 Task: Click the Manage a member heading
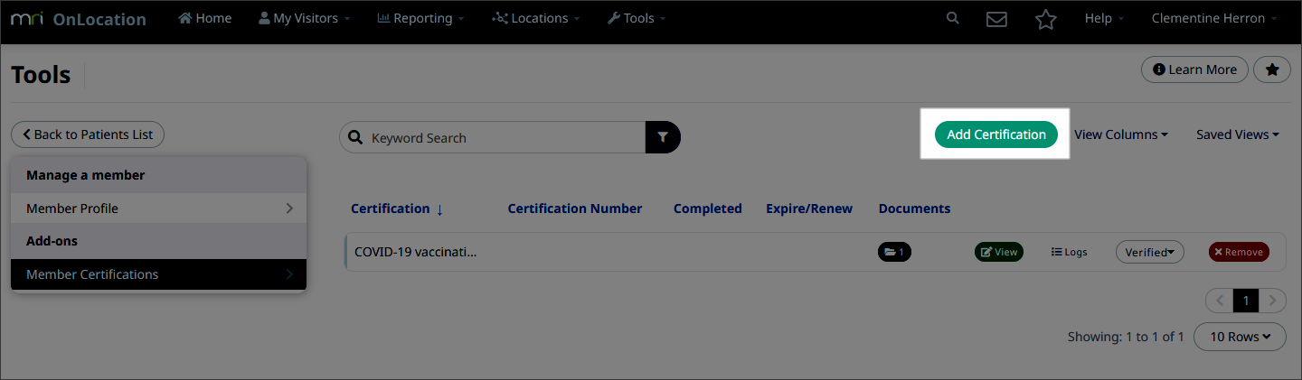click(x=86, y=175)
